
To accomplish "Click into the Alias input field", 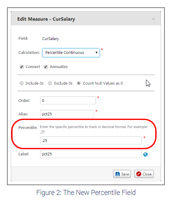I will point(67,114).
